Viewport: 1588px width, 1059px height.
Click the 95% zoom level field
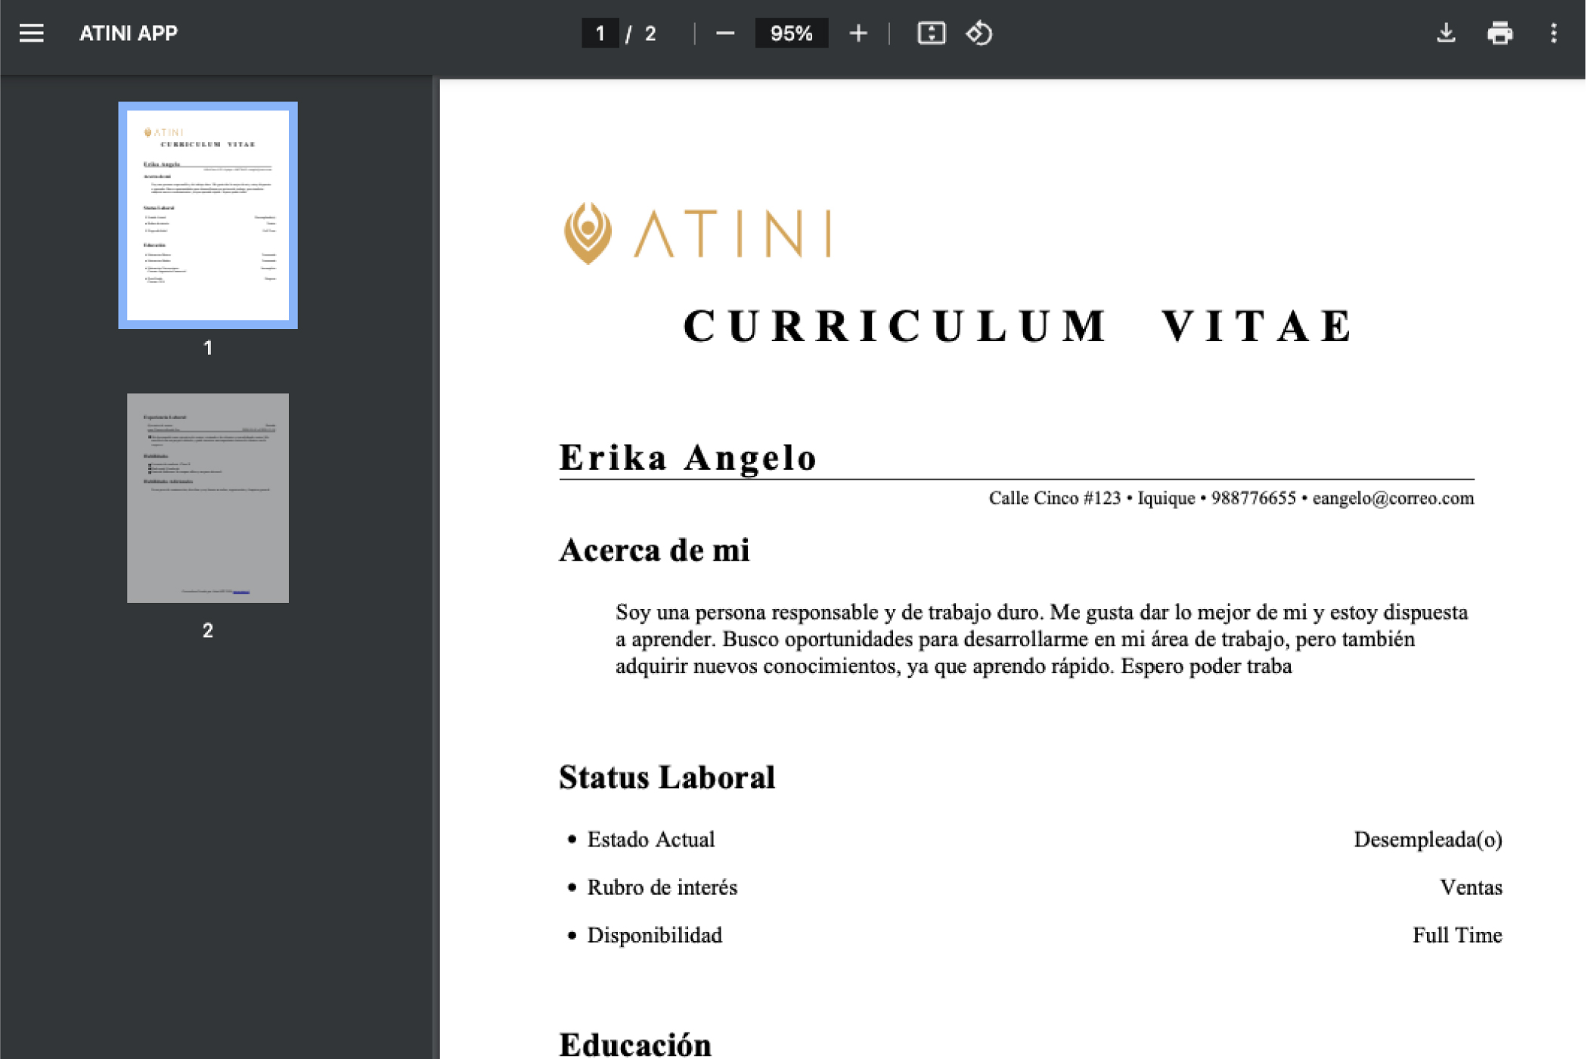(791, 33)
